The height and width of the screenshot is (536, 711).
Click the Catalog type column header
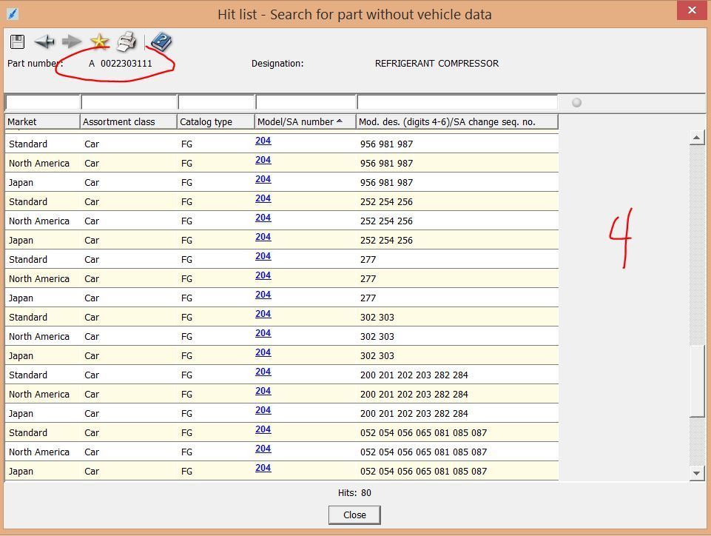215,121
